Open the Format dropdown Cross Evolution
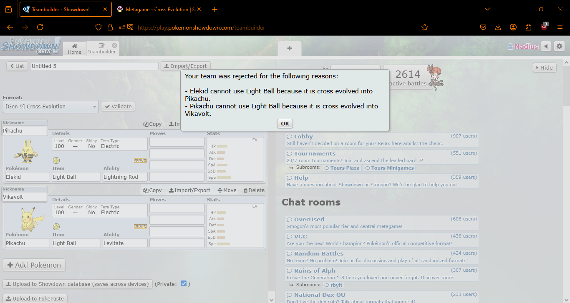The height and width of the screenshot is (303, 570). pos(51,106)
